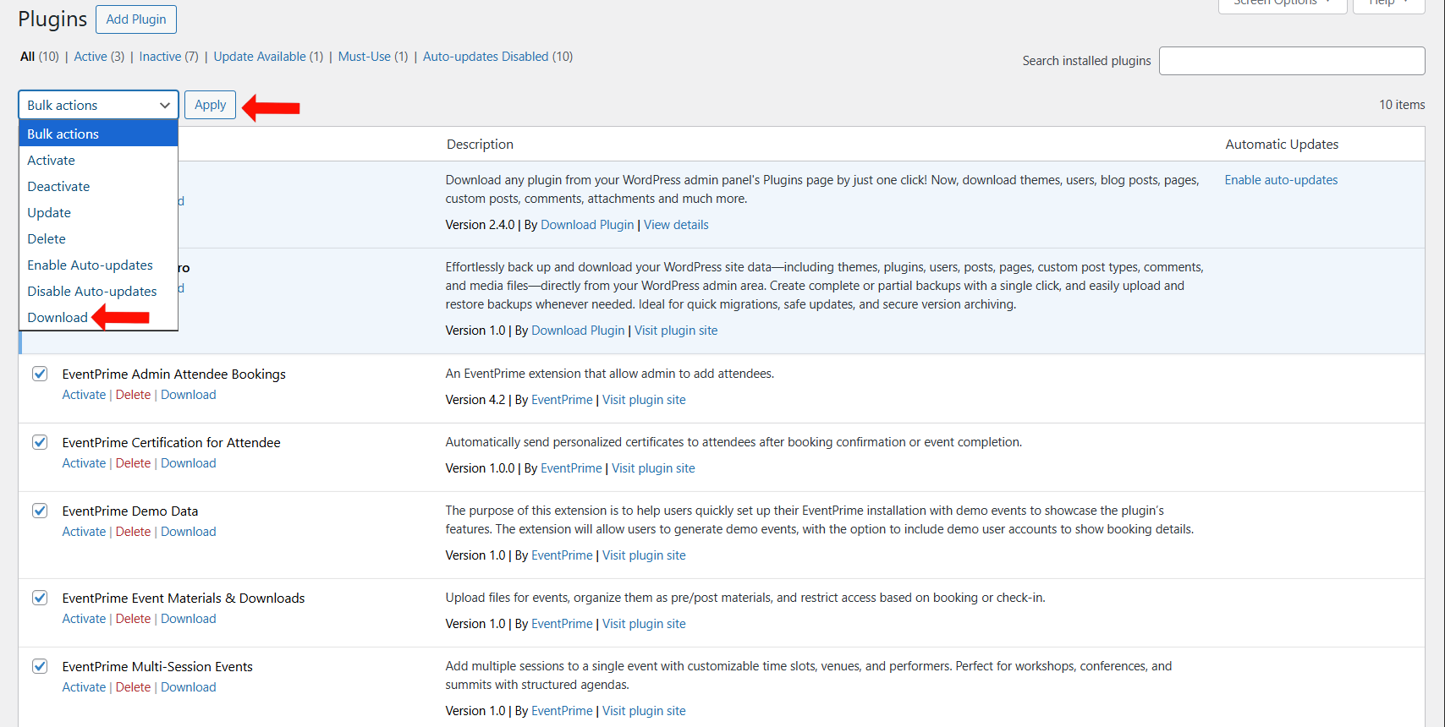Image resolution: width=1445 pixels, height=727 pixels.
Task: Tick the EventPrime Admin Attendee Bookings checkbox
Action: [40, 374]
